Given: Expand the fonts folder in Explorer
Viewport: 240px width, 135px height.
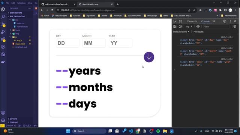Looking at the screenshot, I should tap(15, 30).
